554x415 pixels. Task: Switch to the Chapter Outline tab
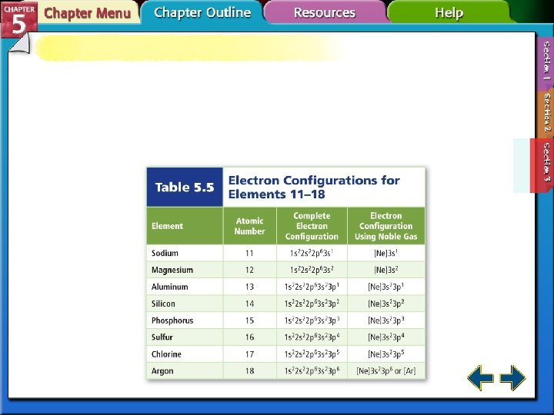(202, 12)
